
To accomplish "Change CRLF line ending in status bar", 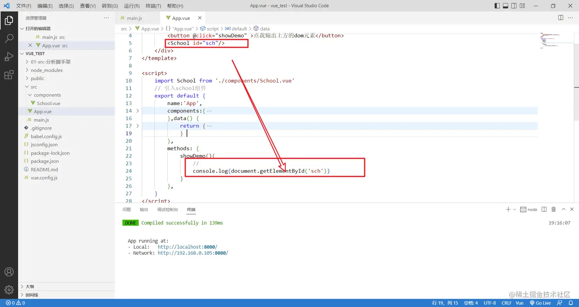I will 507,303.
